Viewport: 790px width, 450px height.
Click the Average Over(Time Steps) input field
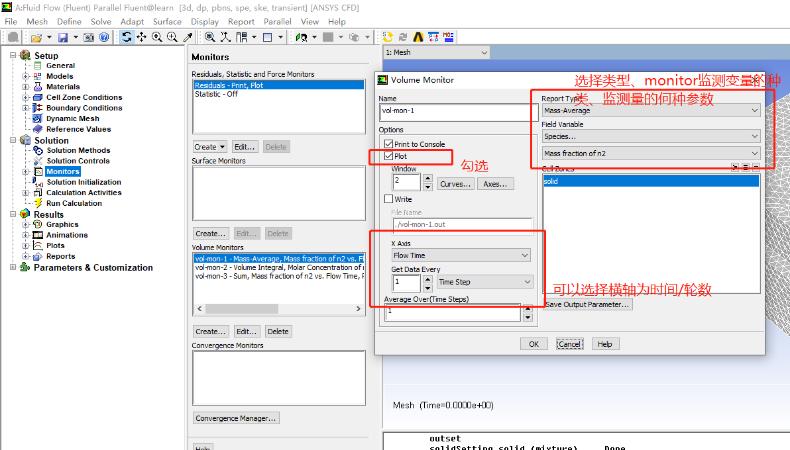coord(453,312)
